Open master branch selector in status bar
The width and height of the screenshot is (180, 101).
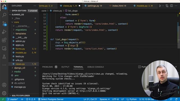click(x=13, y=99)
